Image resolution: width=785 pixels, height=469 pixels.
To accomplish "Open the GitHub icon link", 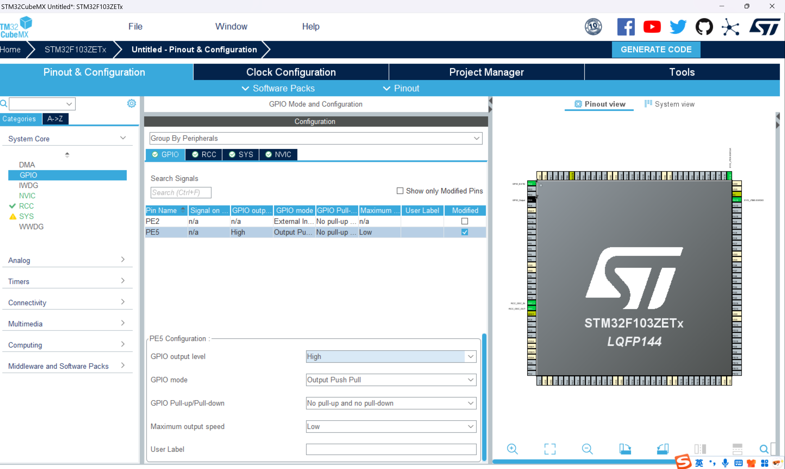I will [x=704, y=27].
